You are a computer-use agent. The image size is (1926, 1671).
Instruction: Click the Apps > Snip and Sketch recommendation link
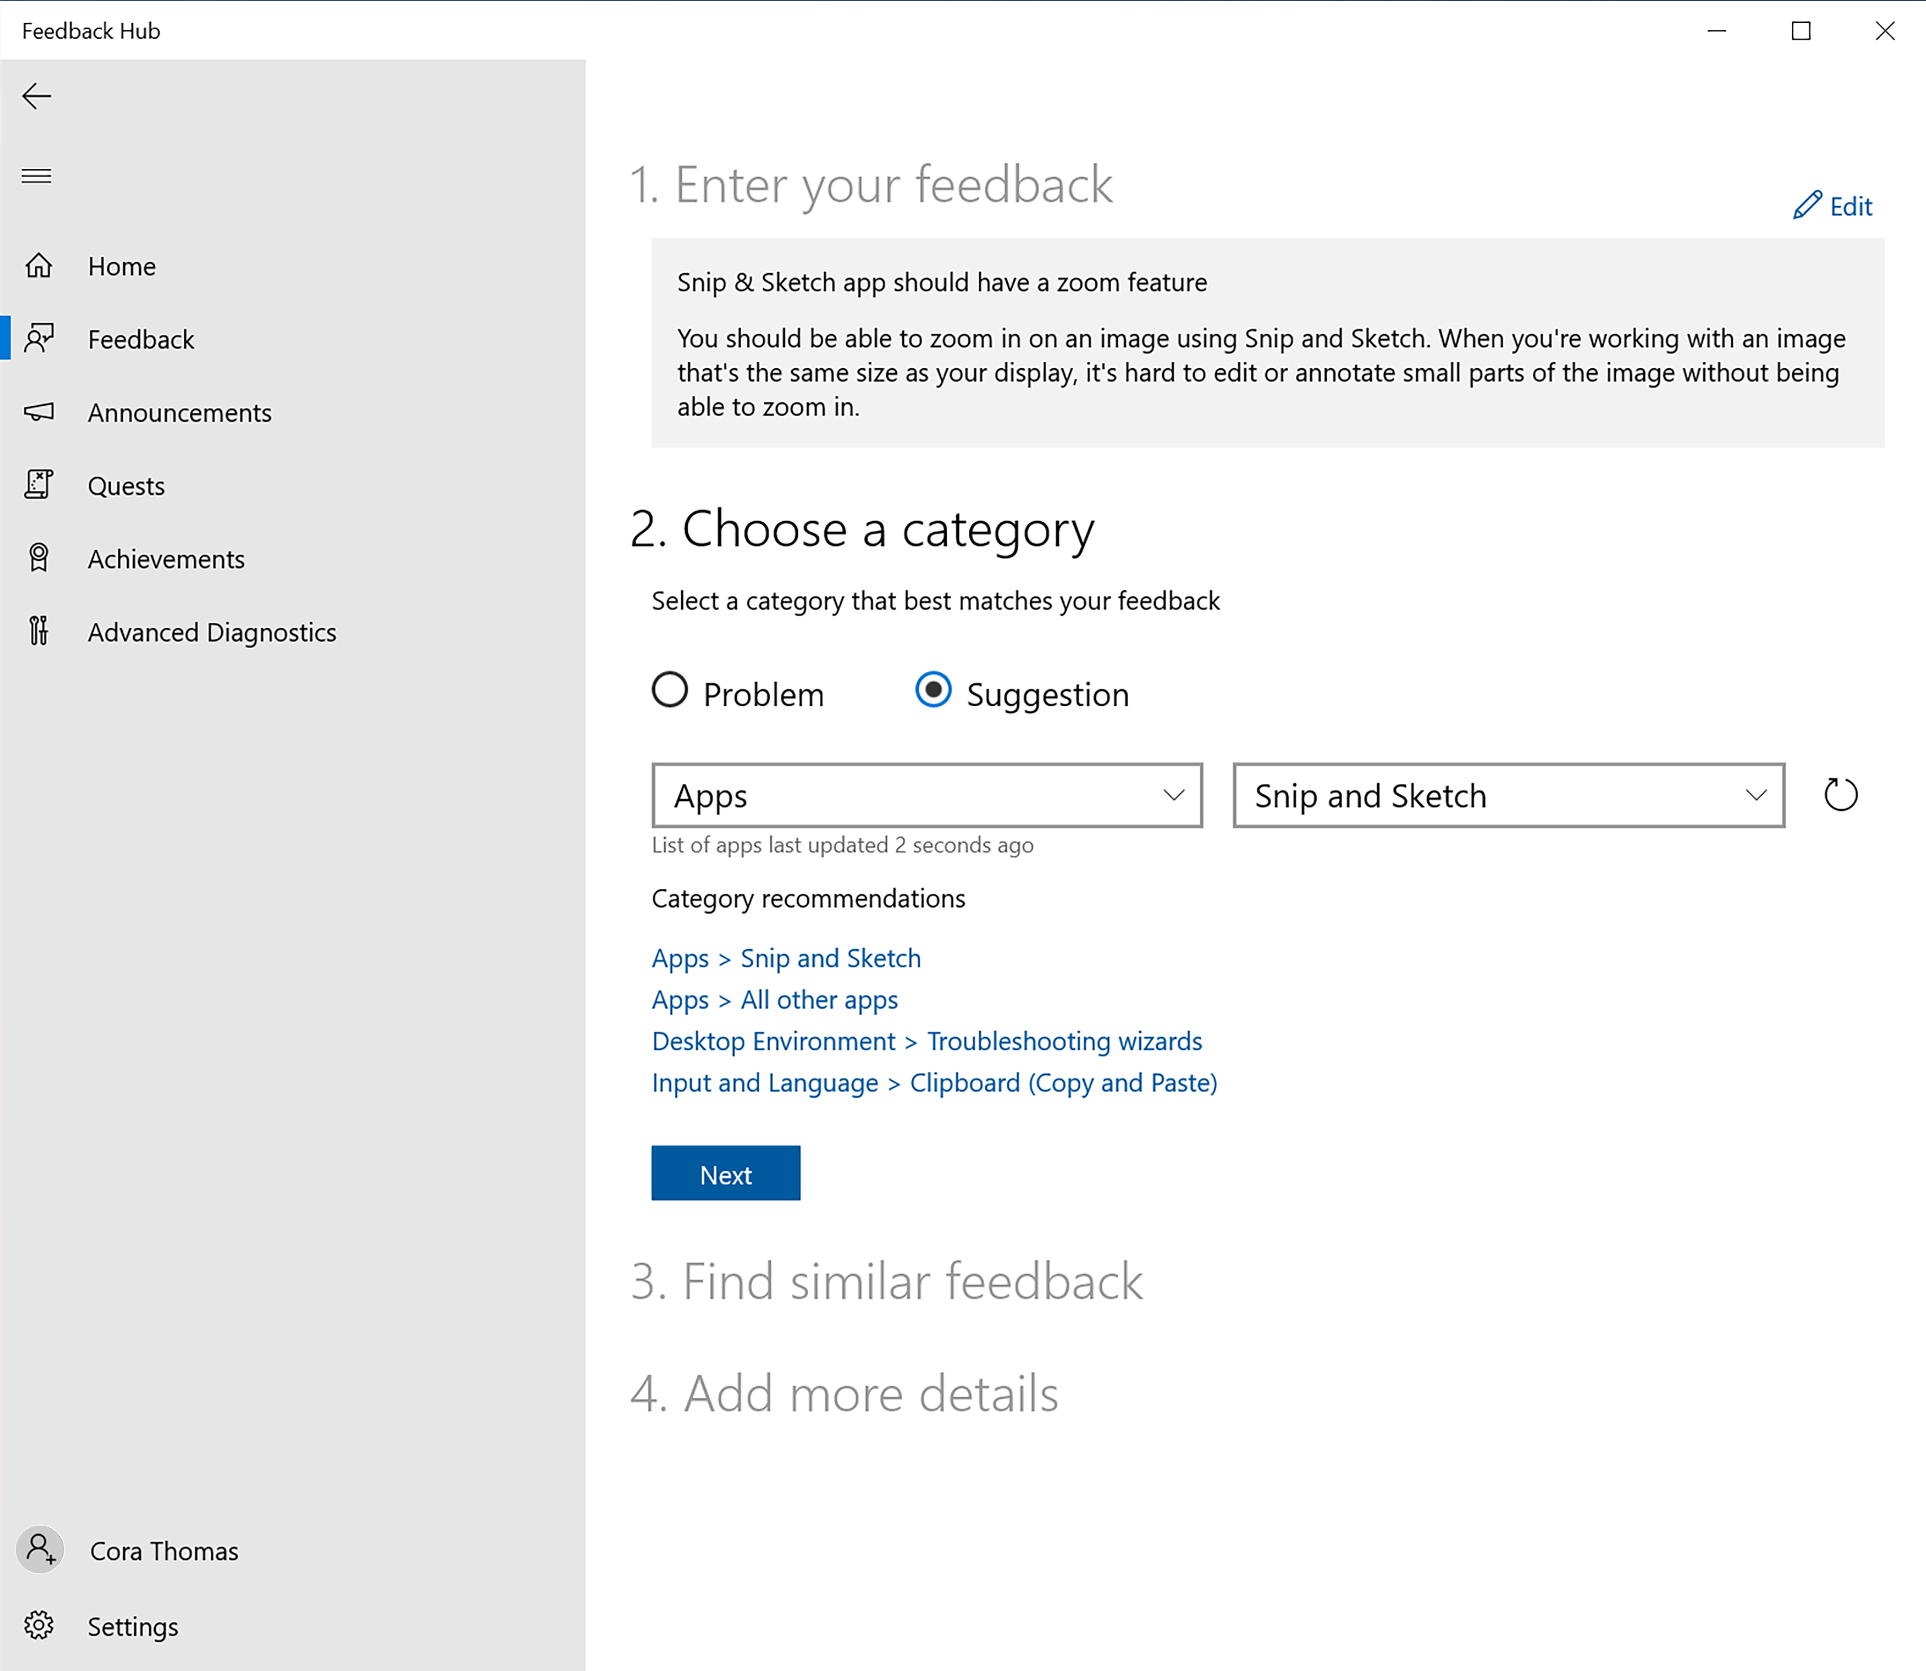click(786, 957)
